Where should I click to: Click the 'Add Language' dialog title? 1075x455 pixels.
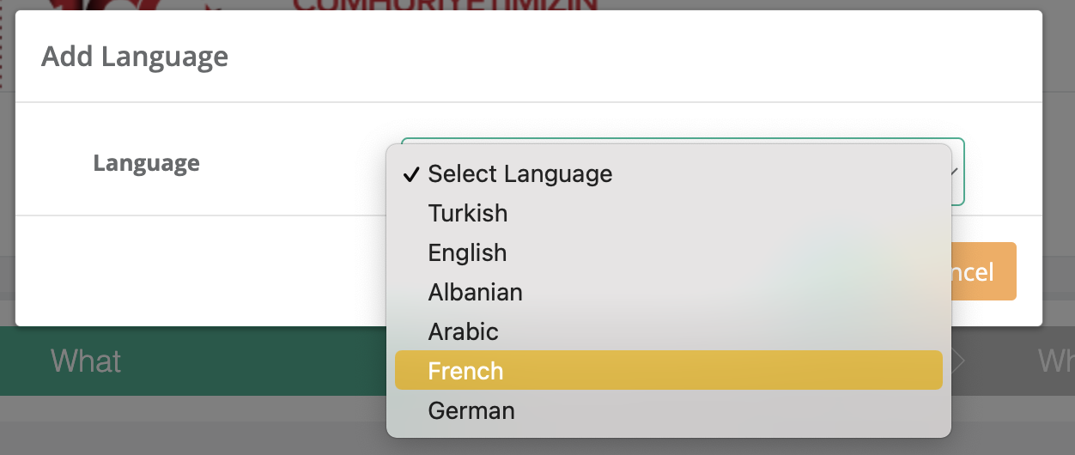point(135,57)
